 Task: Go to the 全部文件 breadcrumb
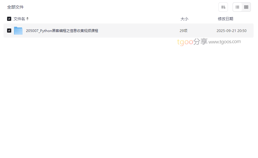coord(15,7)
